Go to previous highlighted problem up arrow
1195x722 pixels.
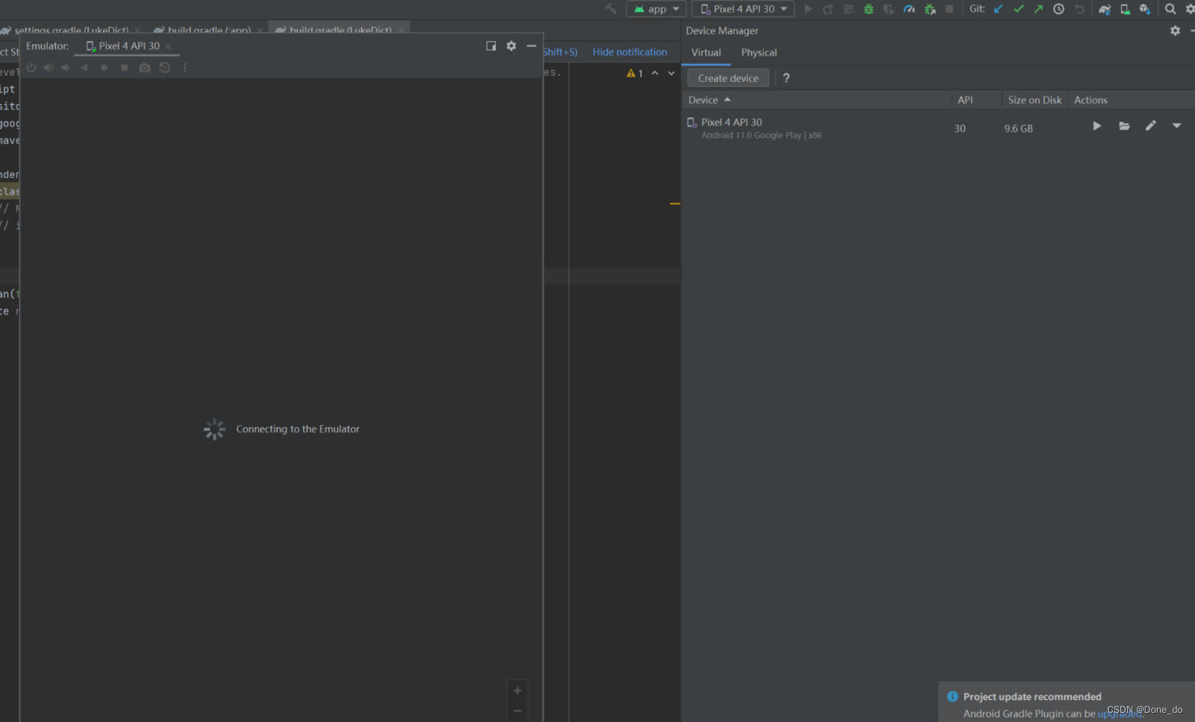[655, 73]
